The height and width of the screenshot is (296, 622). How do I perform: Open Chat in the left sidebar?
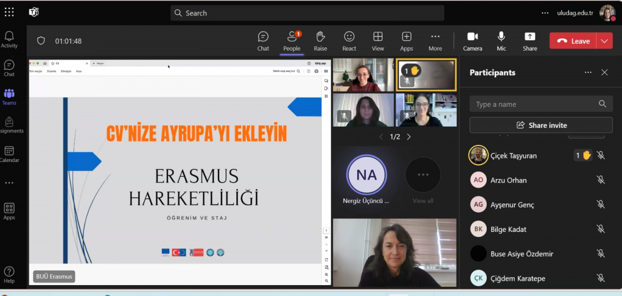(x=9, y=68)
